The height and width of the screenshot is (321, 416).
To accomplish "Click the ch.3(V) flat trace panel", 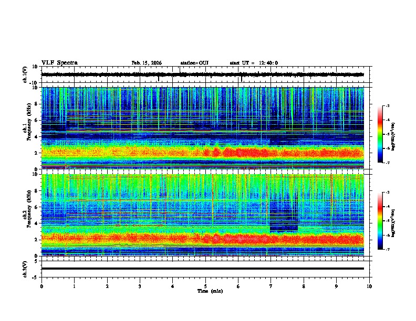I will point(205,269).
